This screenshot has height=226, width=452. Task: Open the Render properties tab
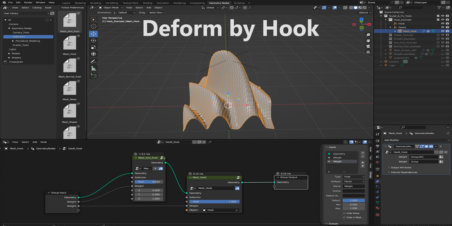tap(378, 141)
